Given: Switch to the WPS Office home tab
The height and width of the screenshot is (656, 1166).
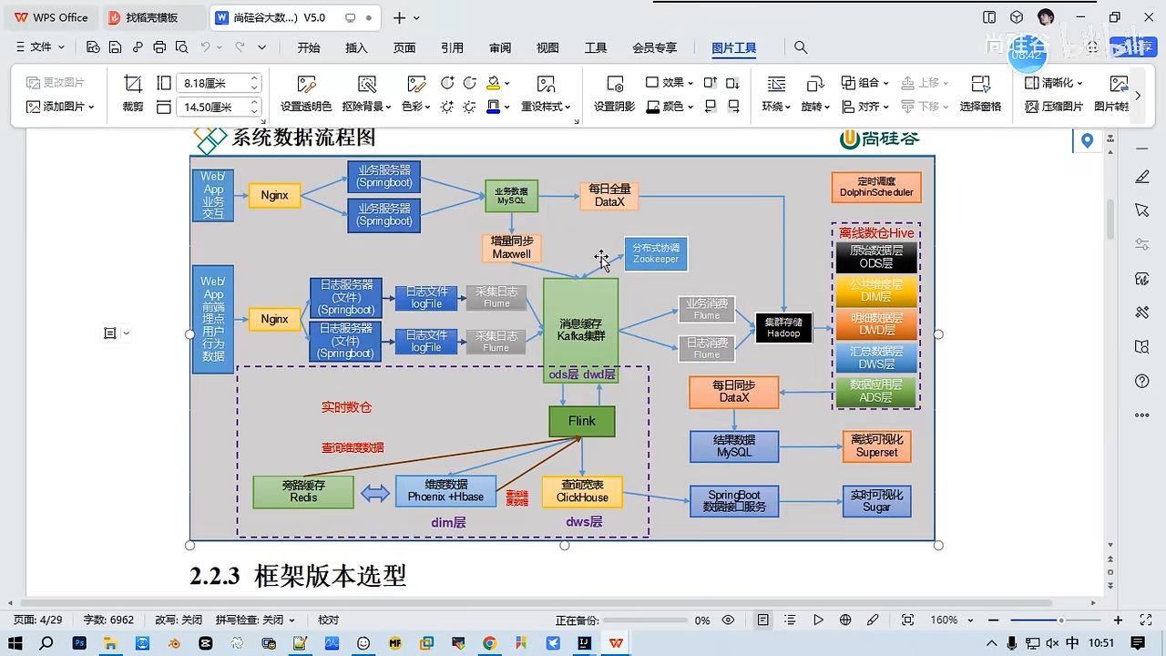Looking at the screenshot, I should 51,17.
